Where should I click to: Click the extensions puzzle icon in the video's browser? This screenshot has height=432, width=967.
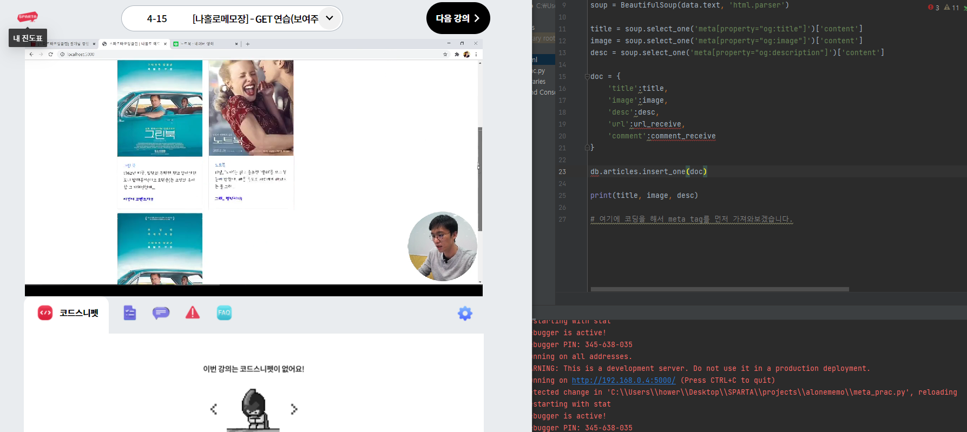tap(457, 54)
